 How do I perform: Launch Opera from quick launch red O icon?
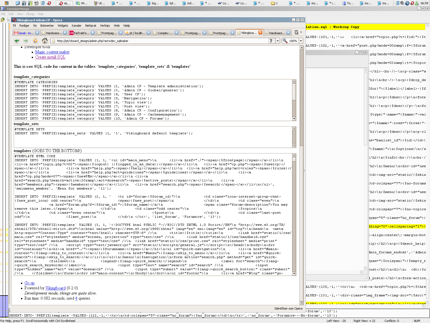[x=49, y=3]
